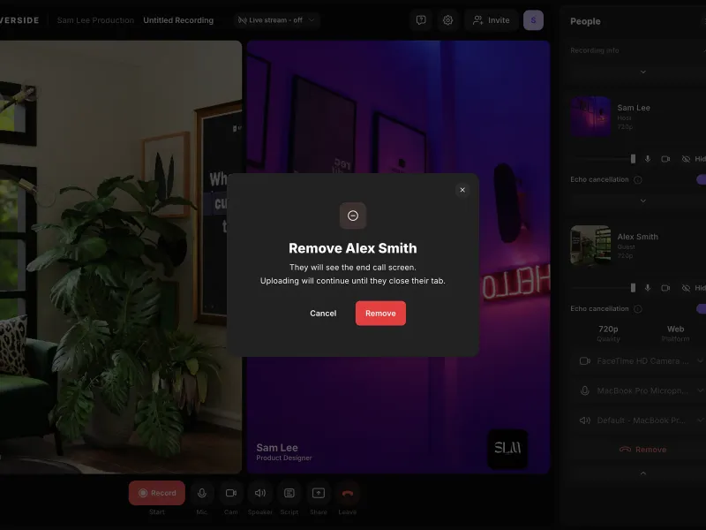Hide Alex Smith with the eye-slash icon
The image size is (706, 530).
tap(686, 288)
